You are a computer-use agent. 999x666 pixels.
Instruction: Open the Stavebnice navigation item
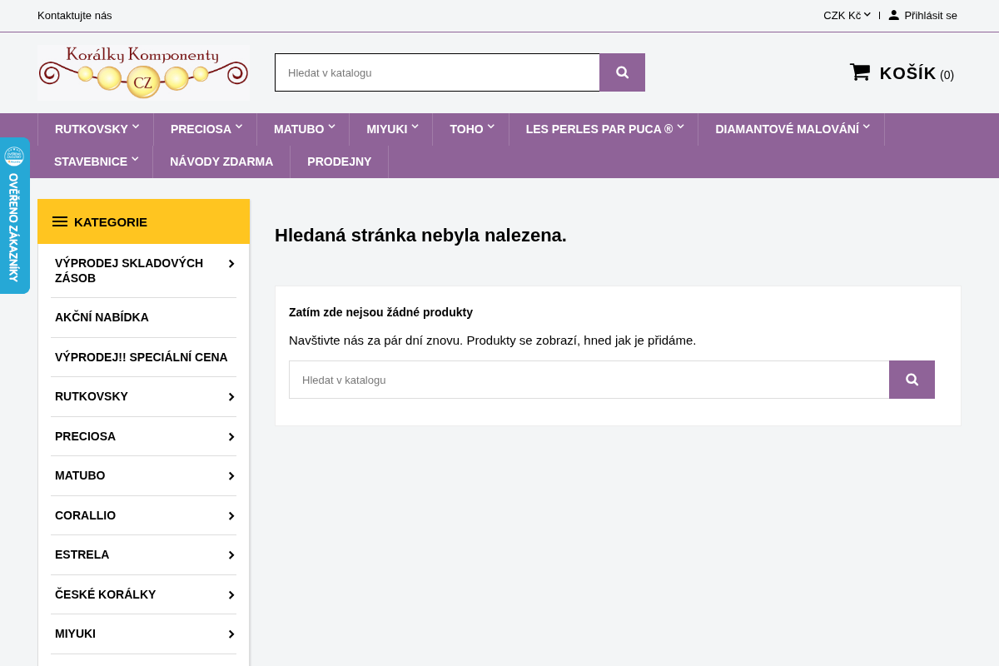coord(91,162)
